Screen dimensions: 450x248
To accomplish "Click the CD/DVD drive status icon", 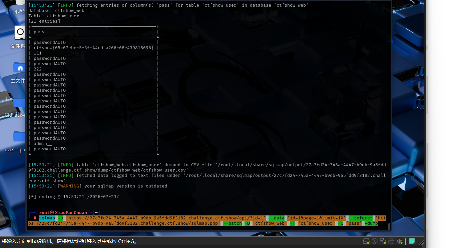I will pyautogui.click(x=375, y=241).
